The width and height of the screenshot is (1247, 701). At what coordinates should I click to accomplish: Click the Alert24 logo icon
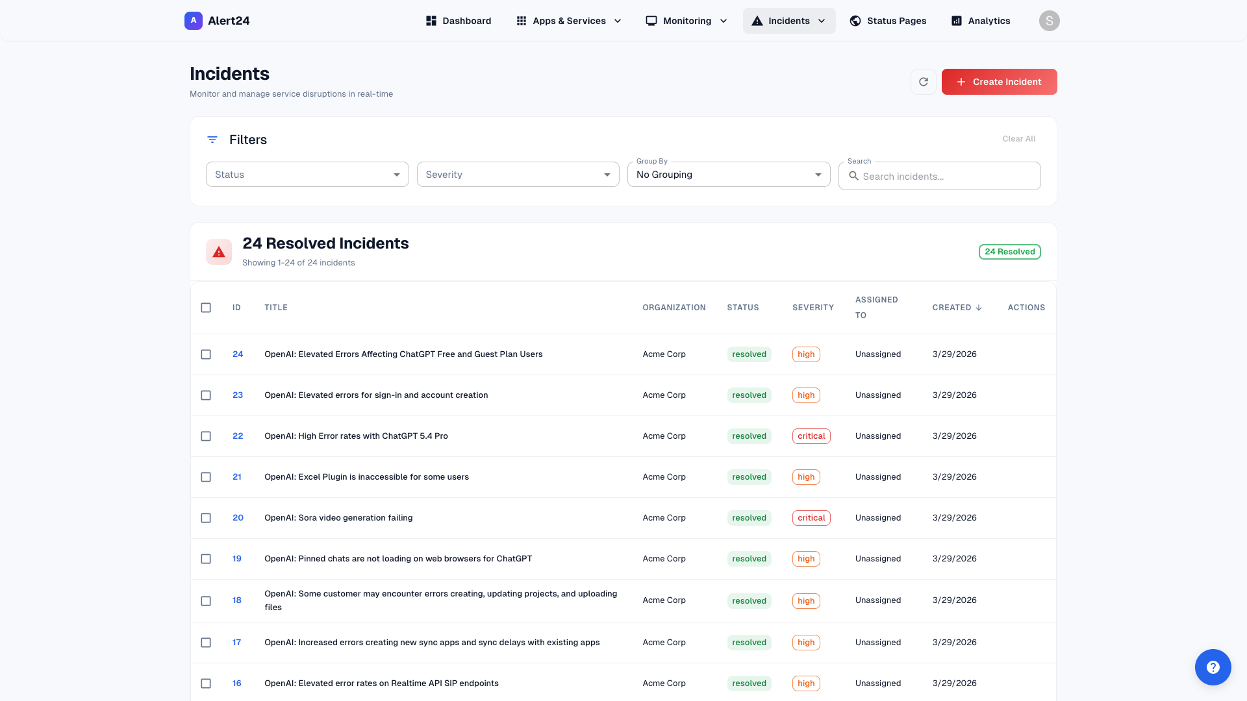click(x=193, y=20)
